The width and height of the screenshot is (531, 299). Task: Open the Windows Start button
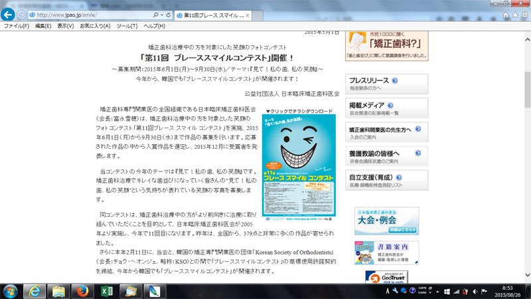pyautogui.click(x=10, y=291)
